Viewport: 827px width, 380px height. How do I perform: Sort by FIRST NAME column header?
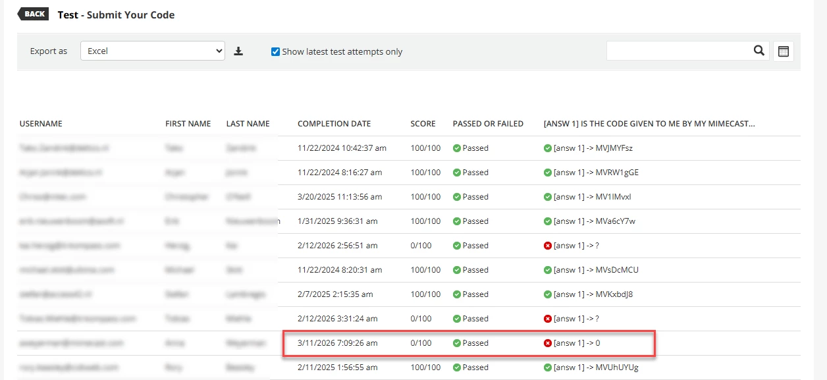click(x=188, y=124)
